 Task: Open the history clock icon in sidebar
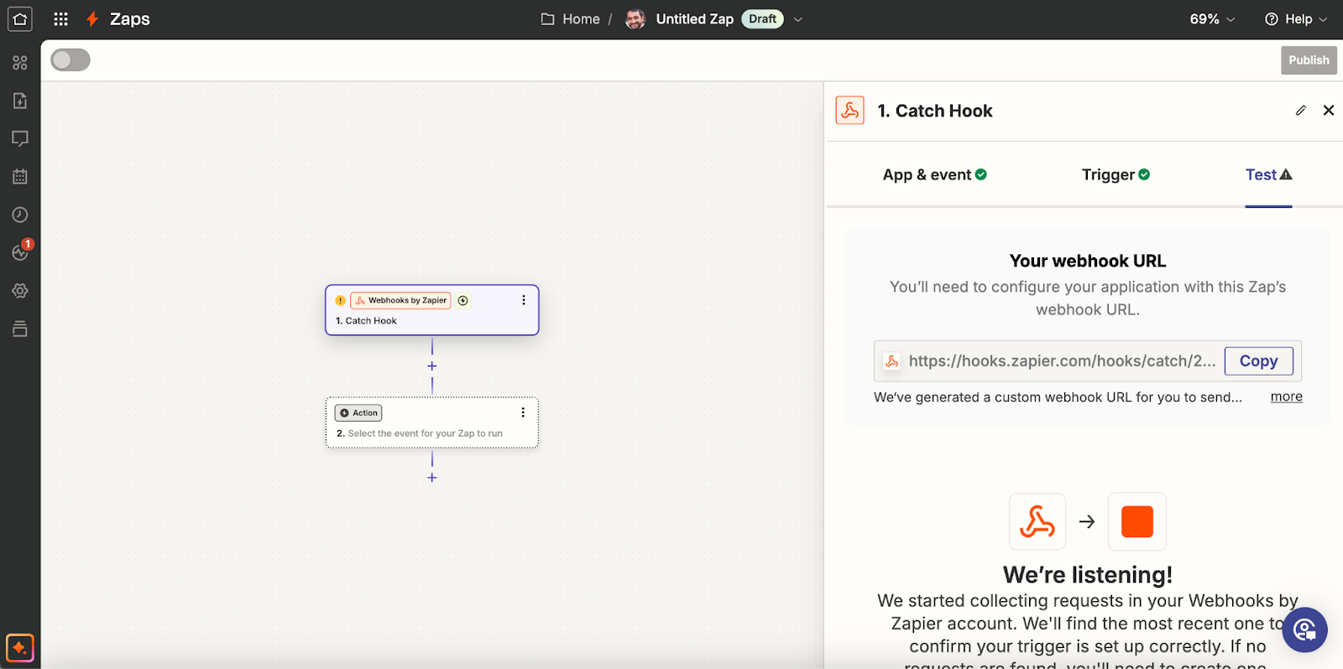20,215
